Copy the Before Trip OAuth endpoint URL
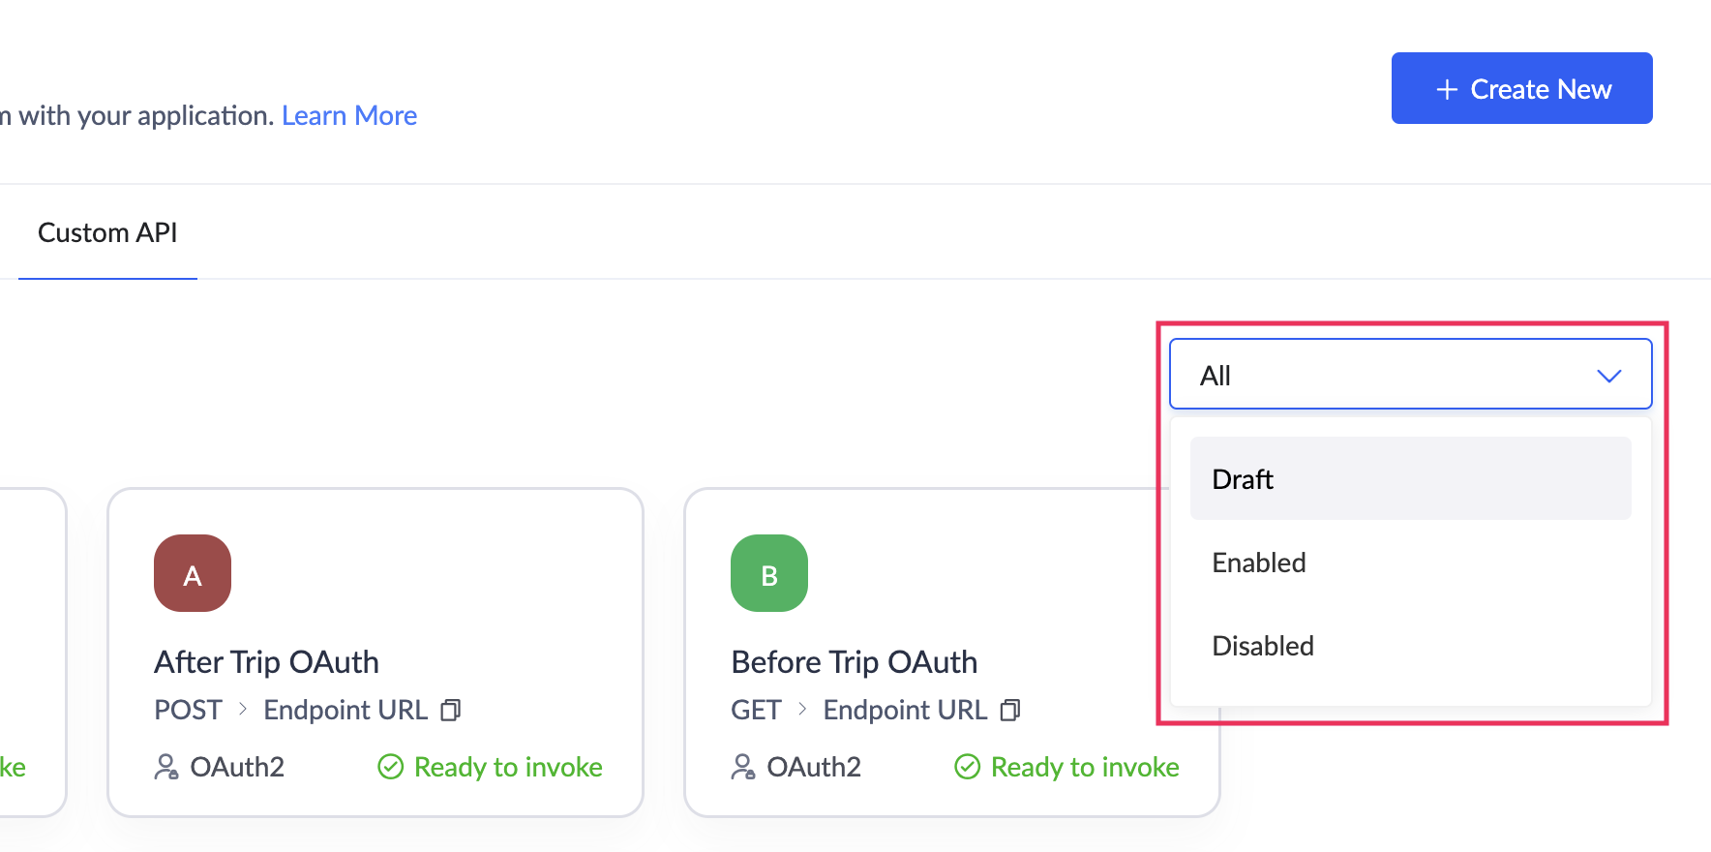This screenshot has height=852, width=1711. 1010,711
